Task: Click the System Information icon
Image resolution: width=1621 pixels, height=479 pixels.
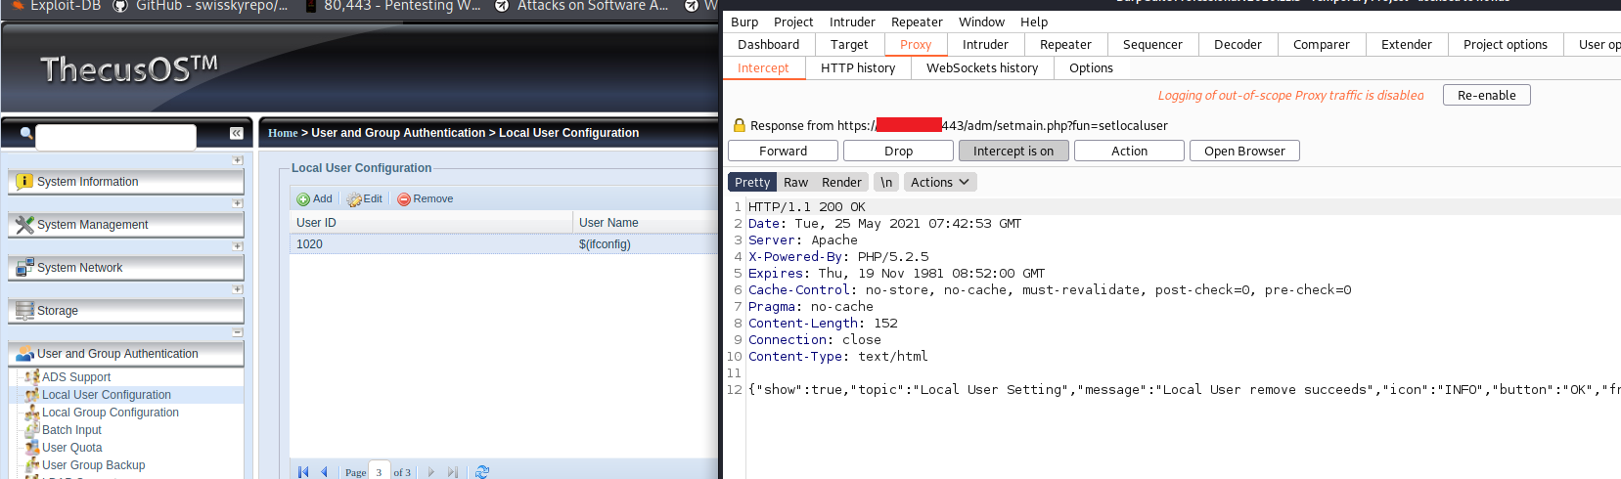Action: [24, 182]
